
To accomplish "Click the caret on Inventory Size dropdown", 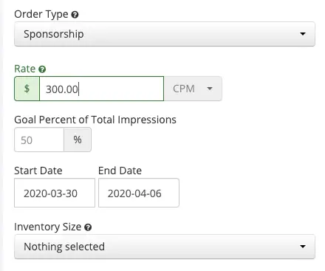I will click(x=303, y=247).
